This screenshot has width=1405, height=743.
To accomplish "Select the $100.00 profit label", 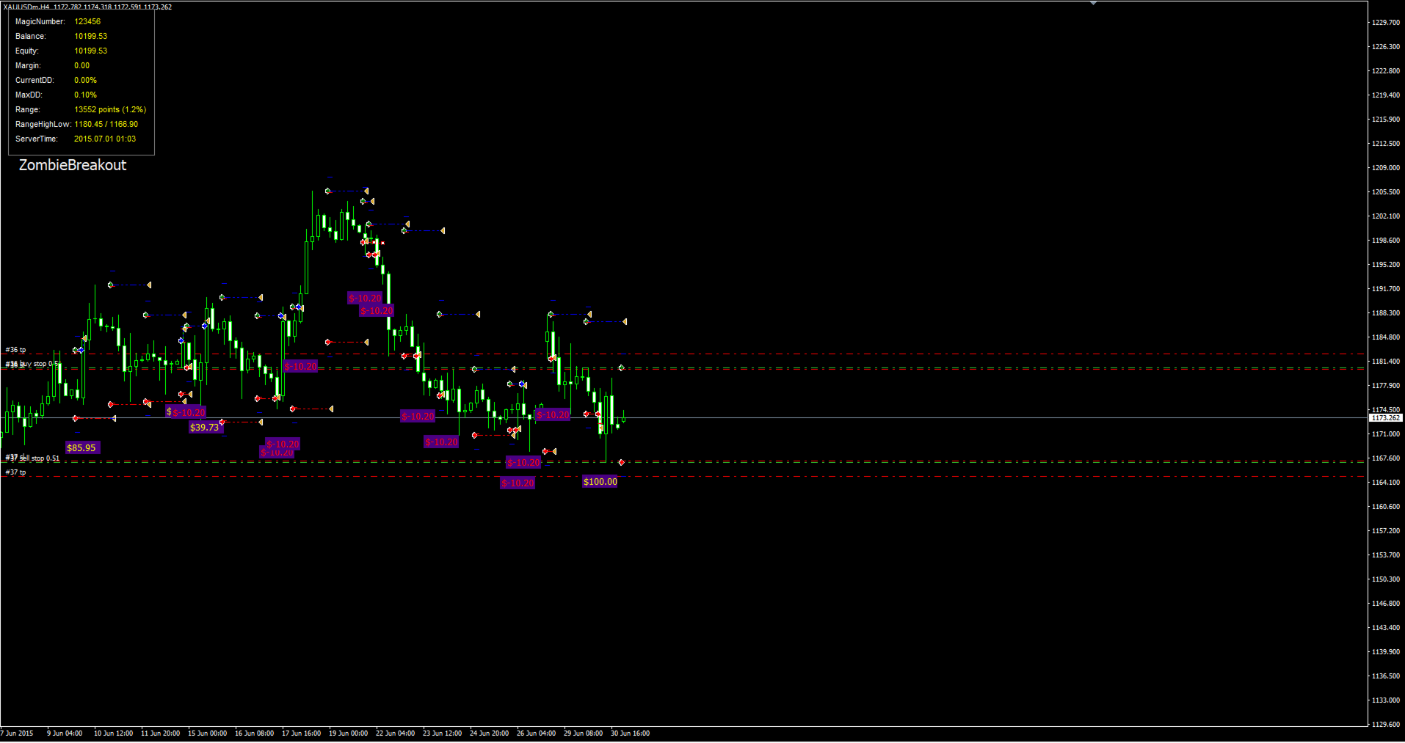I will point(600,481).
